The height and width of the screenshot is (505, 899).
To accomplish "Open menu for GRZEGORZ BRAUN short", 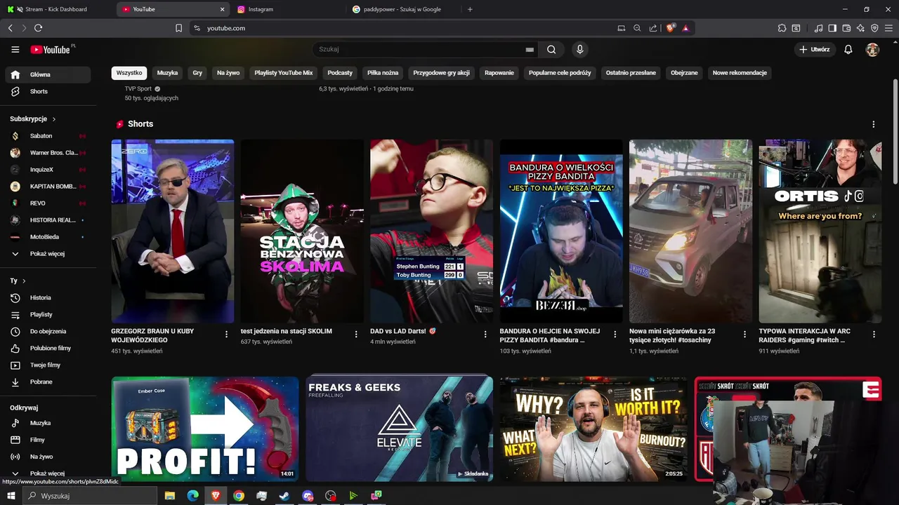I will pos(226,335).
